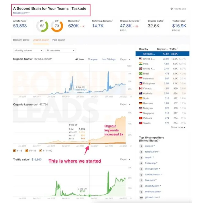Select the One year range
This screenshot has width=203, height=203.
point(93,59)
